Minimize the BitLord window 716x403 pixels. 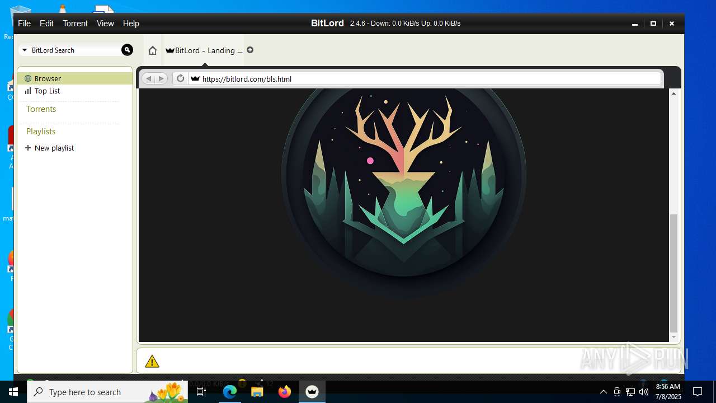(634, 24)
